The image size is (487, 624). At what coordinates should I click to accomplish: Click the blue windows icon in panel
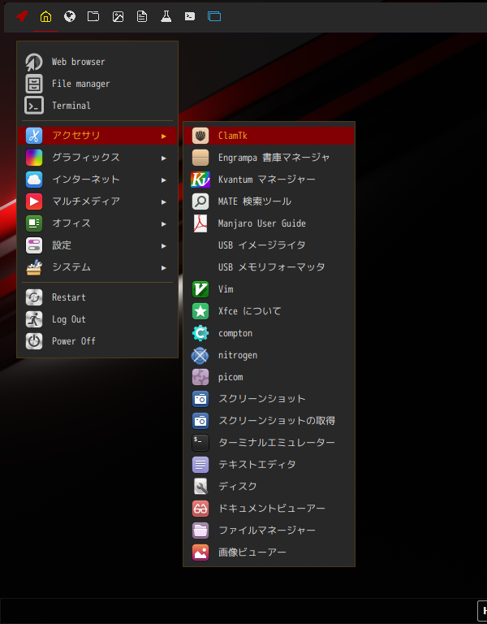(214, 16)
